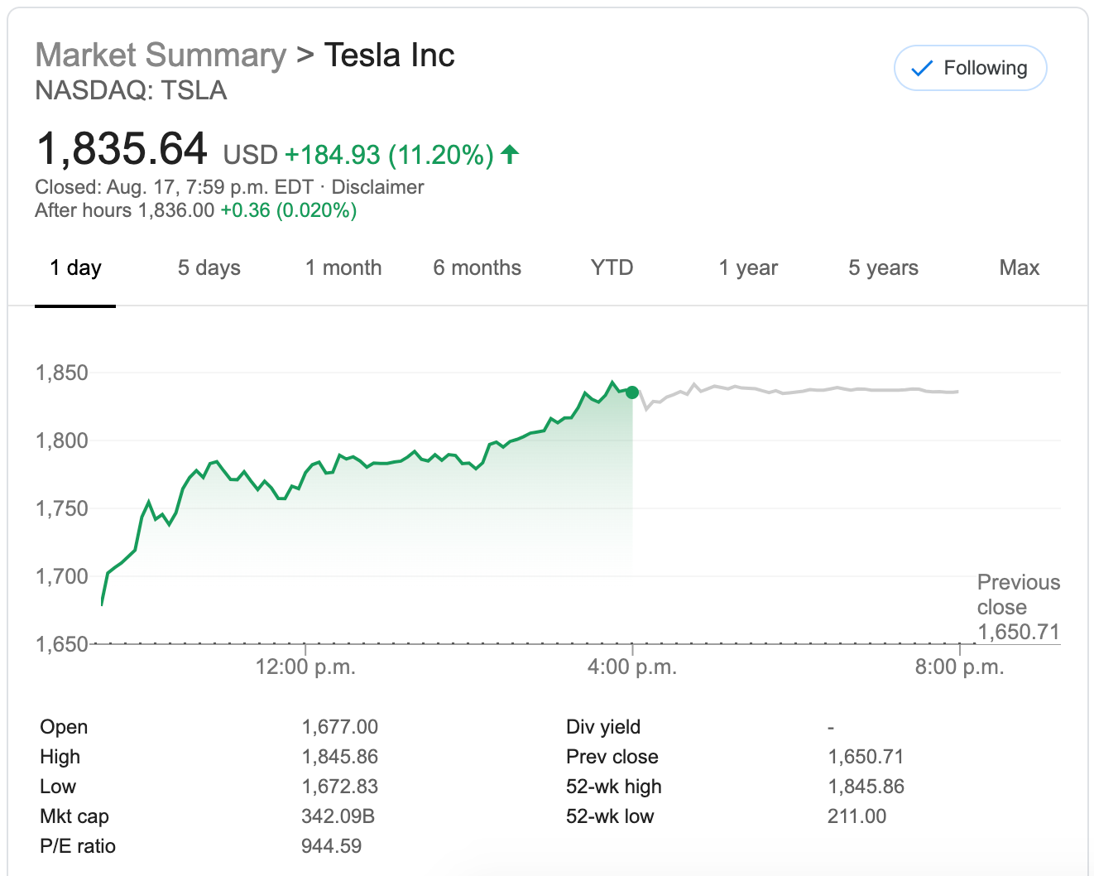Open the Disclaimer link
This screenshot has width=1094, height=876.
click(x=377, y=187)
